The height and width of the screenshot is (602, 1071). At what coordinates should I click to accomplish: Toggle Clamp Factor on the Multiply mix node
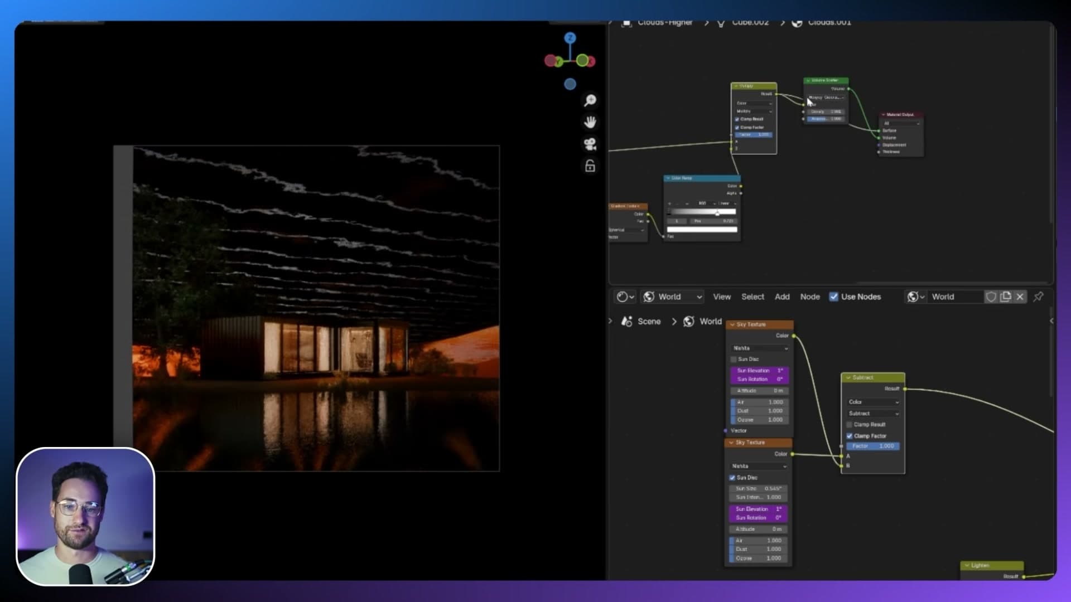coord(737,128)
